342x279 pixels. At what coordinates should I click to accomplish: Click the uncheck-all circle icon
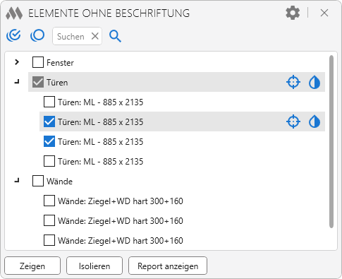point(37,36)
